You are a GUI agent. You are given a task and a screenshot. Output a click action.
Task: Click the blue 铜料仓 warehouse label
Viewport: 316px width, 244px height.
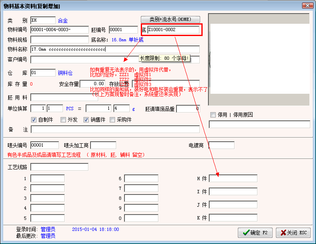tap(65, 73)
